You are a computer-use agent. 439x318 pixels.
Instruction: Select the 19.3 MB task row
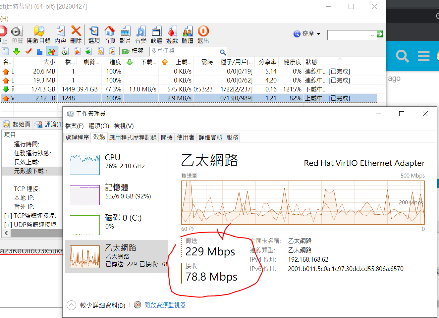[189, 80]
